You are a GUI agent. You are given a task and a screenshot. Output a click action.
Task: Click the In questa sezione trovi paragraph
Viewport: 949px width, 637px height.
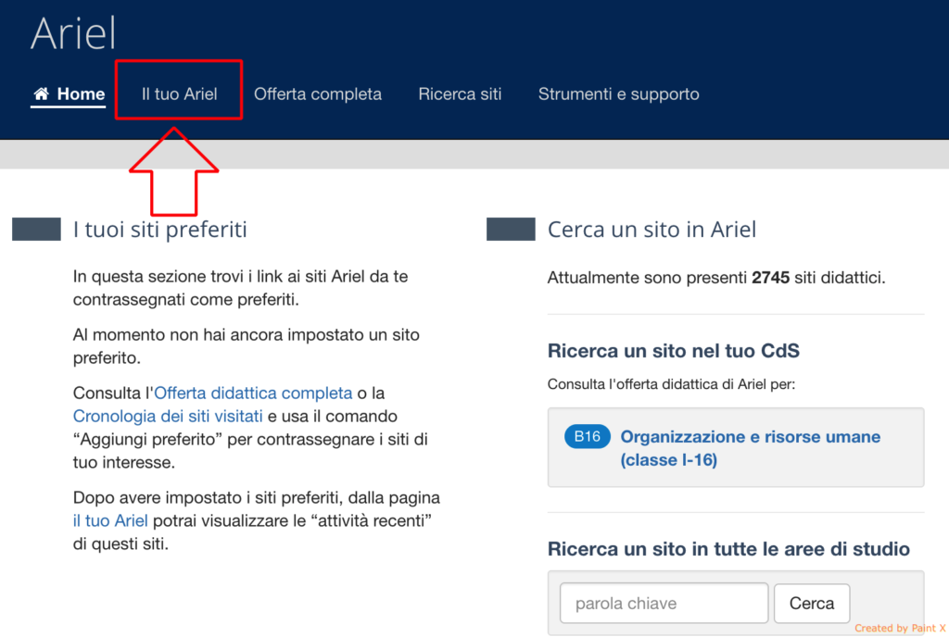pos(241,288)
